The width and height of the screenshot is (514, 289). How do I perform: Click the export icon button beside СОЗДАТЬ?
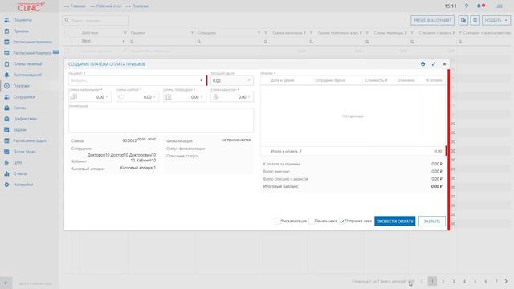point(463,20)
